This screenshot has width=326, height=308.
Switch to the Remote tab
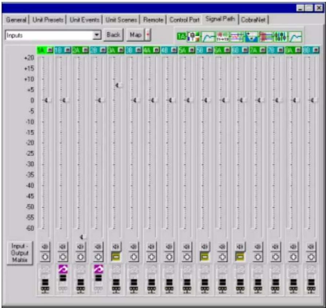(x=153, y=20)
